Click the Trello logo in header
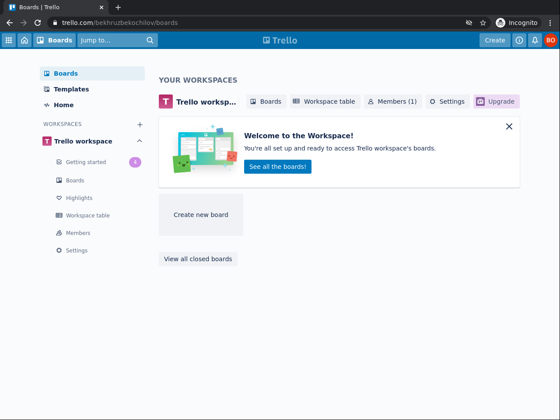This screenshot has width=560, height=420. click(280, 40)
